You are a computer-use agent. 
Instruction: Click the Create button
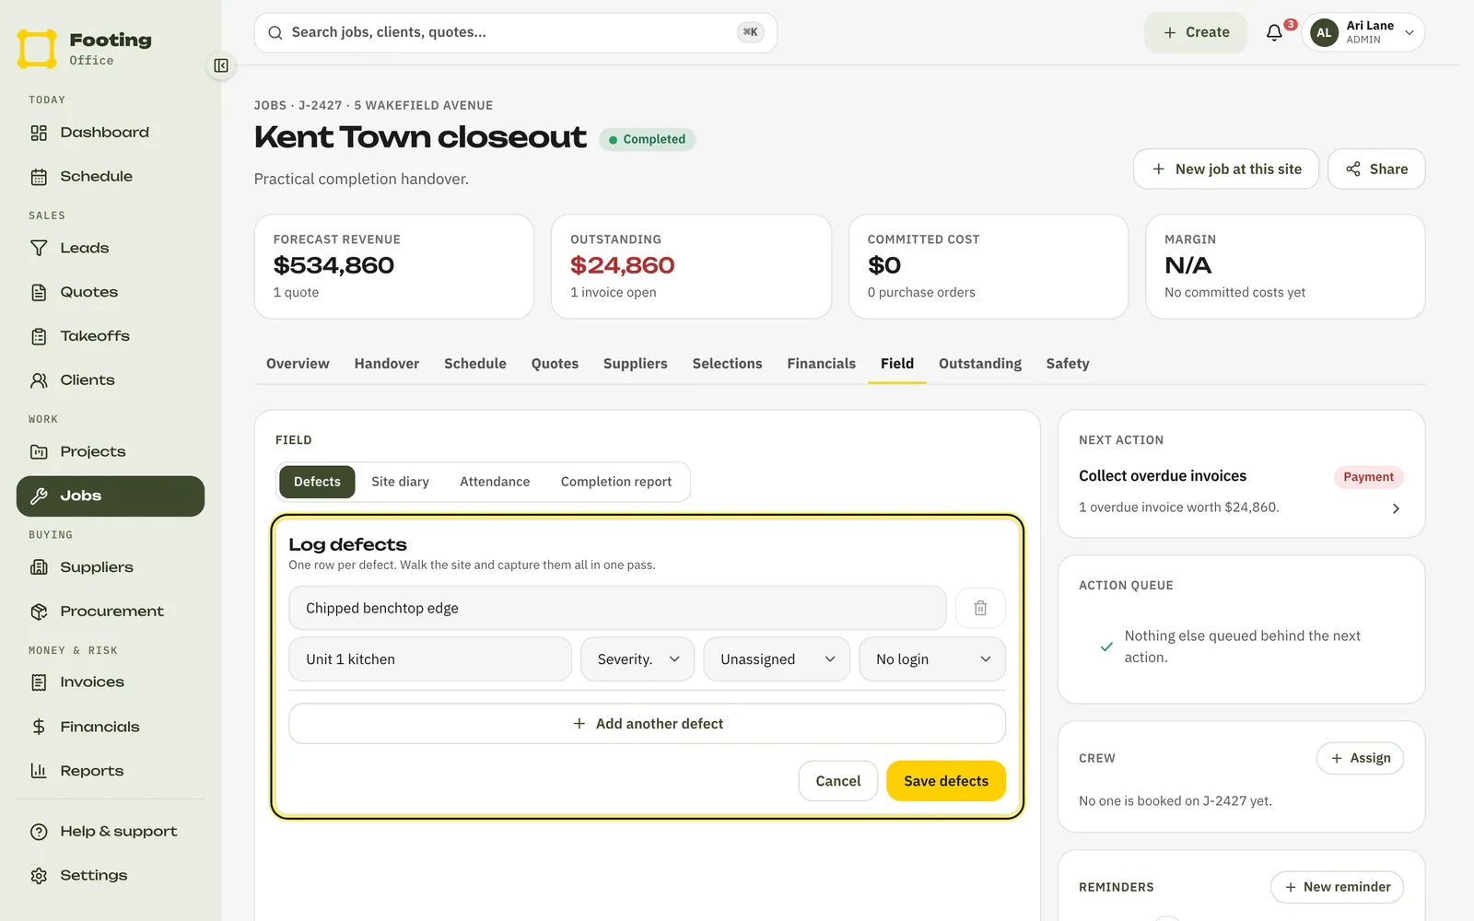[x=1196, y=32]
